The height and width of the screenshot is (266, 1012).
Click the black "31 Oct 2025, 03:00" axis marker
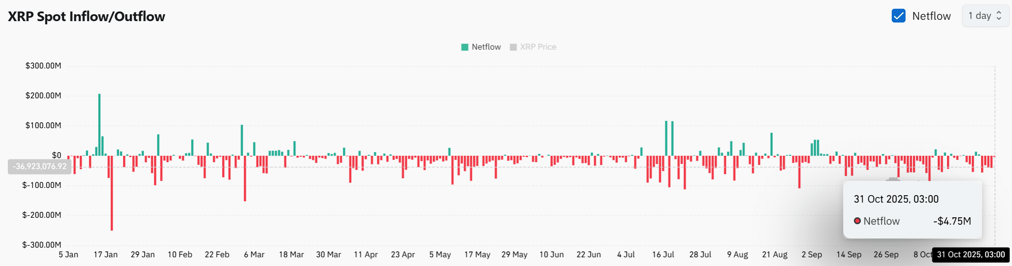click(x=970, y=254)
